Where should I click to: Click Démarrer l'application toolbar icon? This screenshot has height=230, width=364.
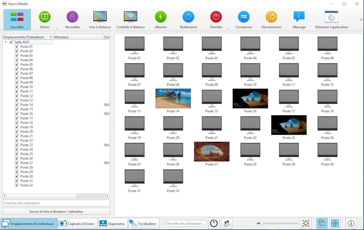coord(331,17)
